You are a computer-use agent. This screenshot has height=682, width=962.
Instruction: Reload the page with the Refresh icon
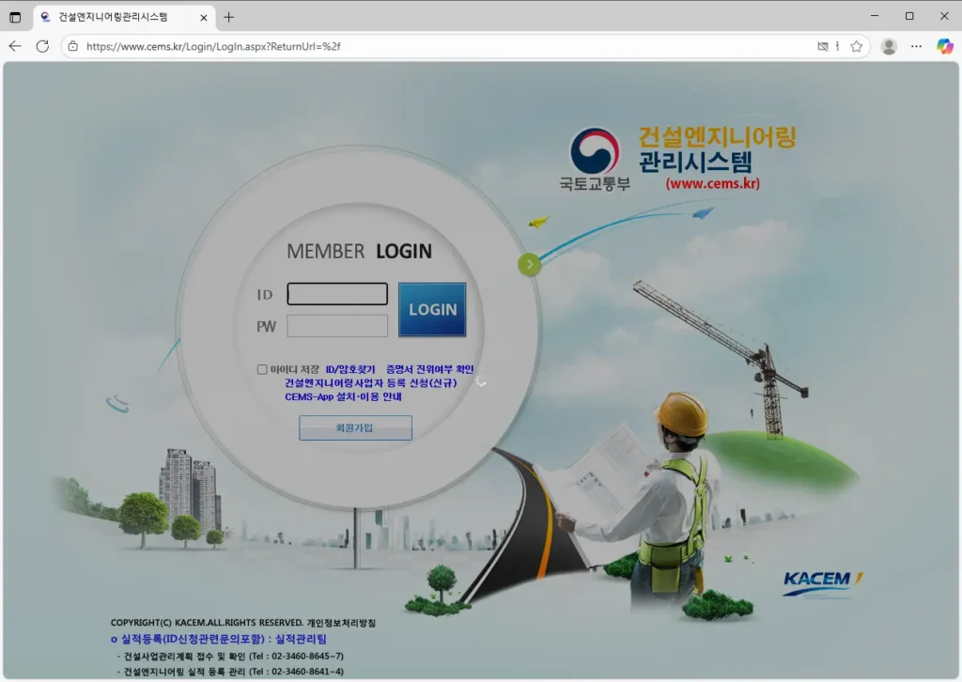tap(42, 46)
